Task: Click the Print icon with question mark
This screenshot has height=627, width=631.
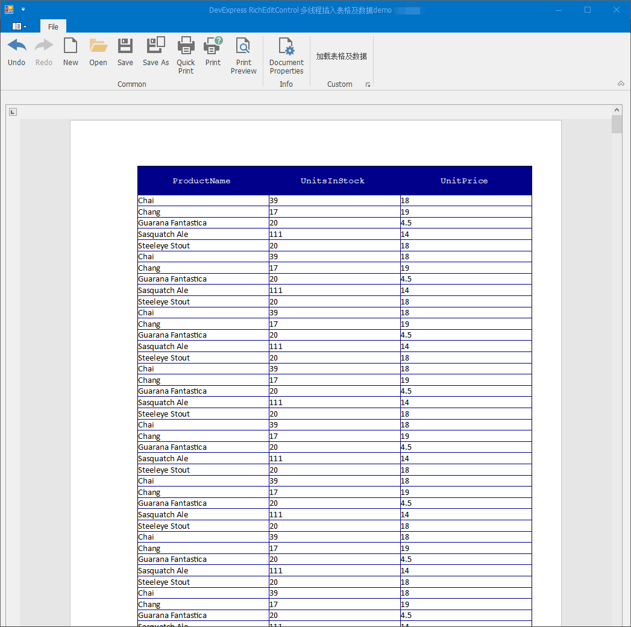Action: point(213,45)
